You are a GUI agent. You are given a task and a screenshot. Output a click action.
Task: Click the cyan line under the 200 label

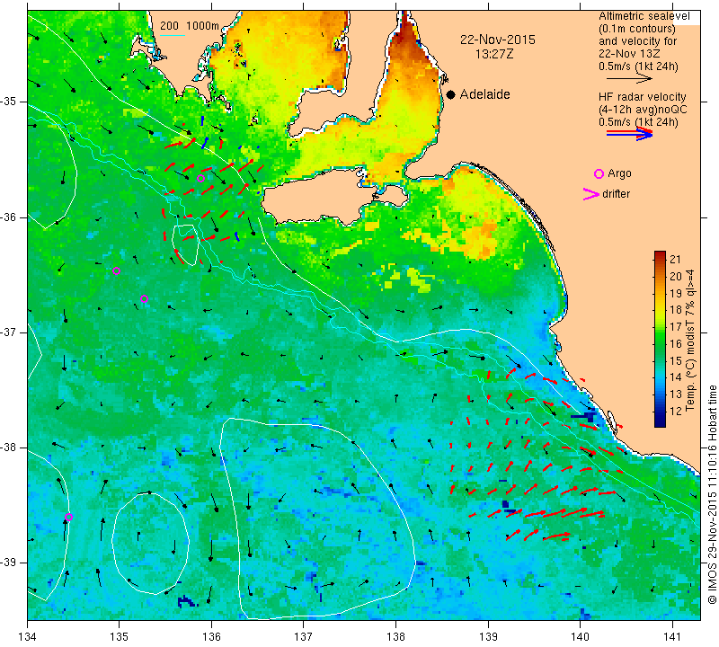pyautogui.click(x=172, y=35)
